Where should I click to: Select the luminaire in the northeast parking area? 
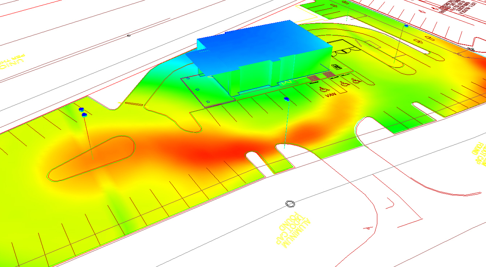click(406, 26)
